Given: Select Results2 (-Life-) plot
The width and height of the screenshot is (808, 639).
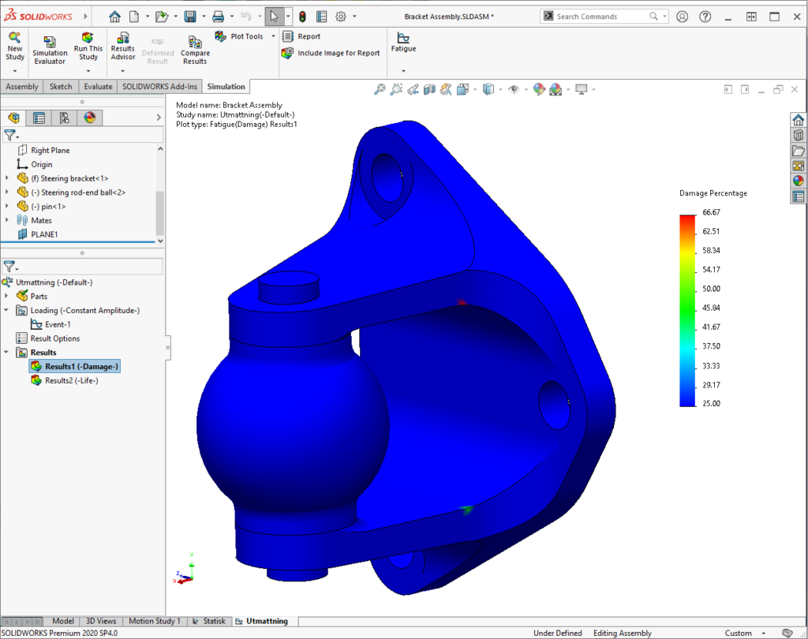Looking at the screenshot, I should click(x=71, y=381).
